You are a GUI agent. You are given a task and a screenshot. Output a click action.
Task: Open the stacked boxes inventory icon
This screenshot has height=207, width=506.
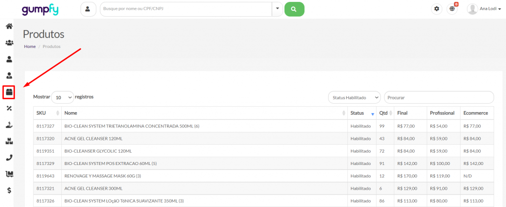9,141
